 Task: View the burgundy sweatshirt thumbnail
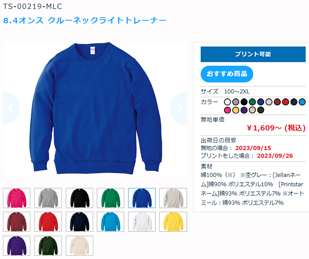pos(16,221)
